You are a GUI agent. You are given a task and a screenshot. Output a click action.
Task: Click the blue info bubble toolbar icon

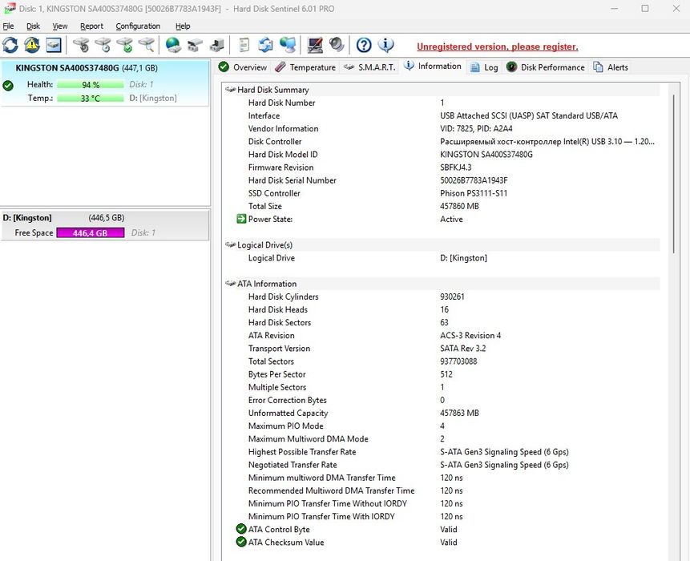click(386, 45)
